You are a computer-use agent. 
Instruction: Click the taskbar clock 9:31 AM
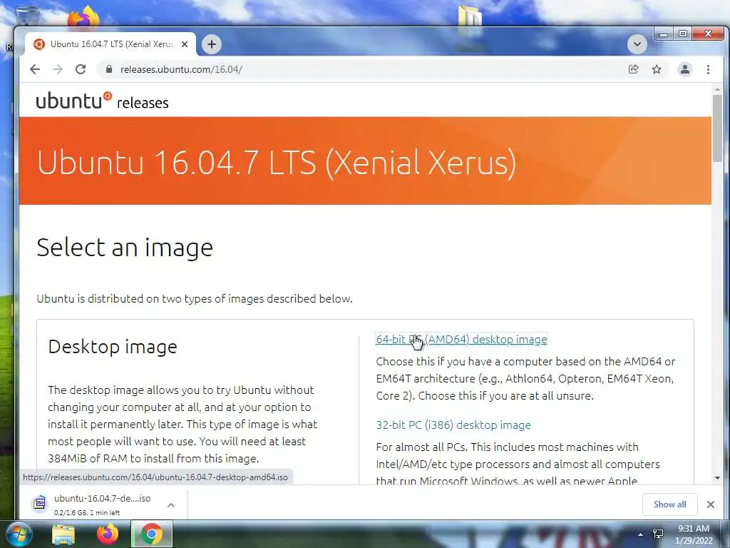click(x=693, y=529)
